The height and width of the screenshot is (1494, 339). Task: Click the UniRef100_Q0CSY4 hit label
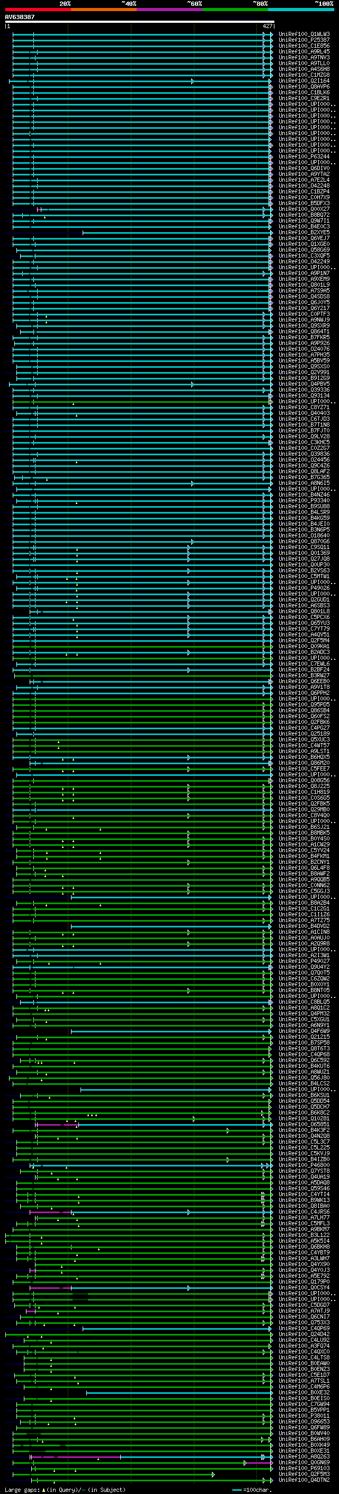click(304, 1287)
